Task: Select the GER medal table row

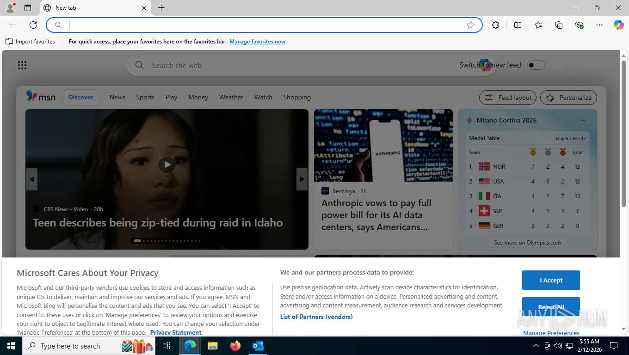Action: (527, 226)
